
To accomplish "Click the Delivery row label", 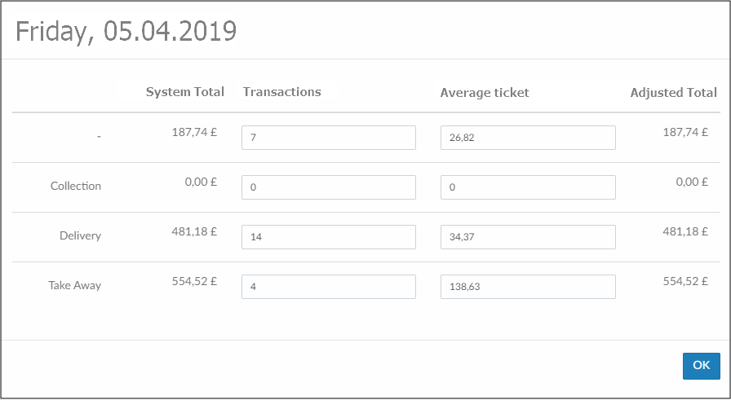I will pyautogui.click(x=80, y=236).
